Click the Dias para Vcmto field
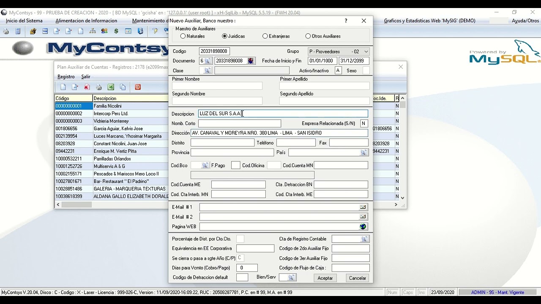This screenshot has width=541, height=304. 247,268
